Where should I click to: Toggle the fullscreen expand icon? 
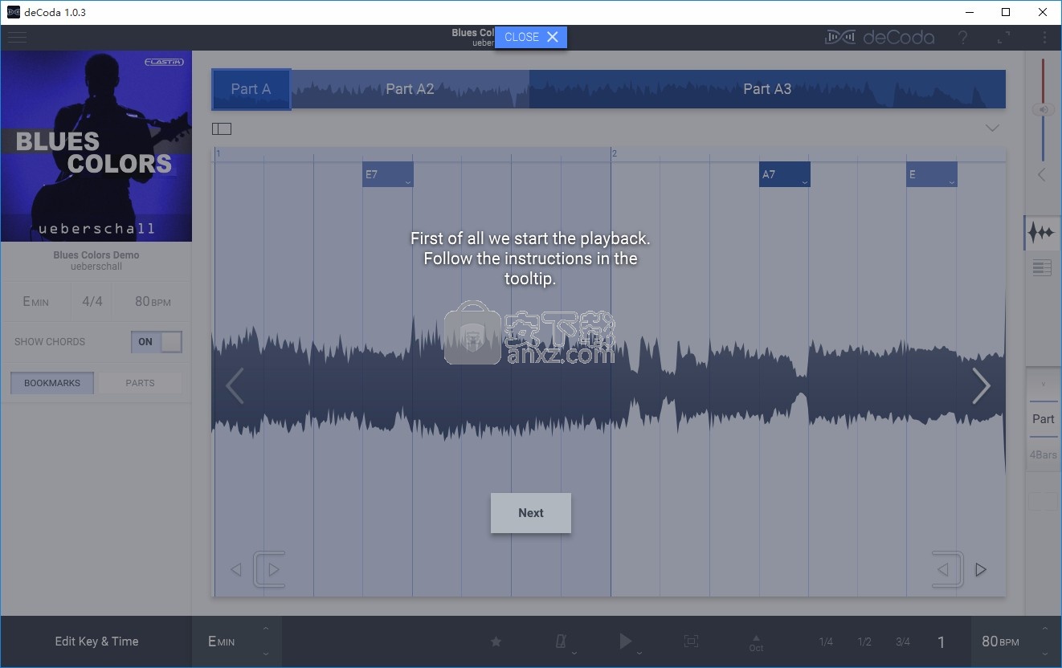click(1004, 38)
